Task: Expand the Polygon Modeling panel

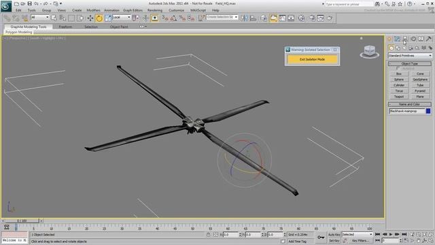Action: 18,32
